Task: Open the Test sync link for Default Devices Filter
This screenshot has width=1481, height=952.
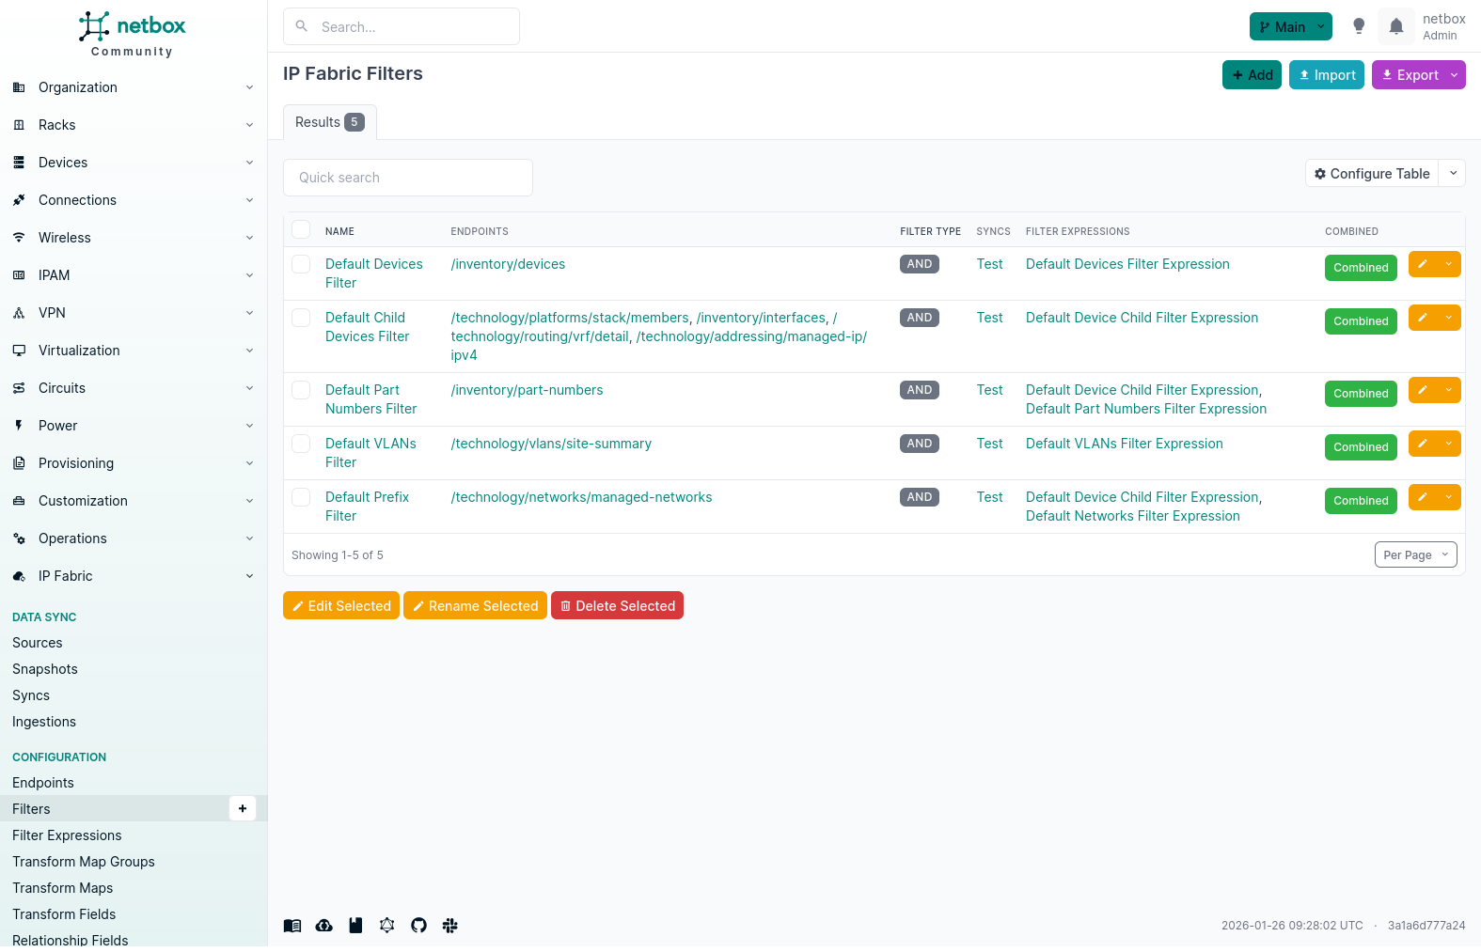Action: pyautogui.click(x=989, y=264)
